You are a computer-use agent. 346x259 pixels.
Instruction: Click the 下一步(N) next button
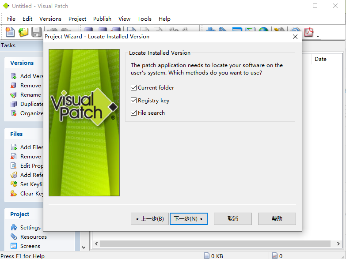[x=188, y=219]
